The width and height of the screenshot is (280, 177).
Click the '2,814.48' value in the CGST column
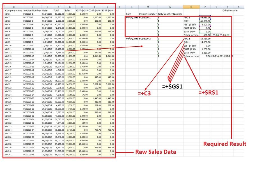(x=95, y=56)
